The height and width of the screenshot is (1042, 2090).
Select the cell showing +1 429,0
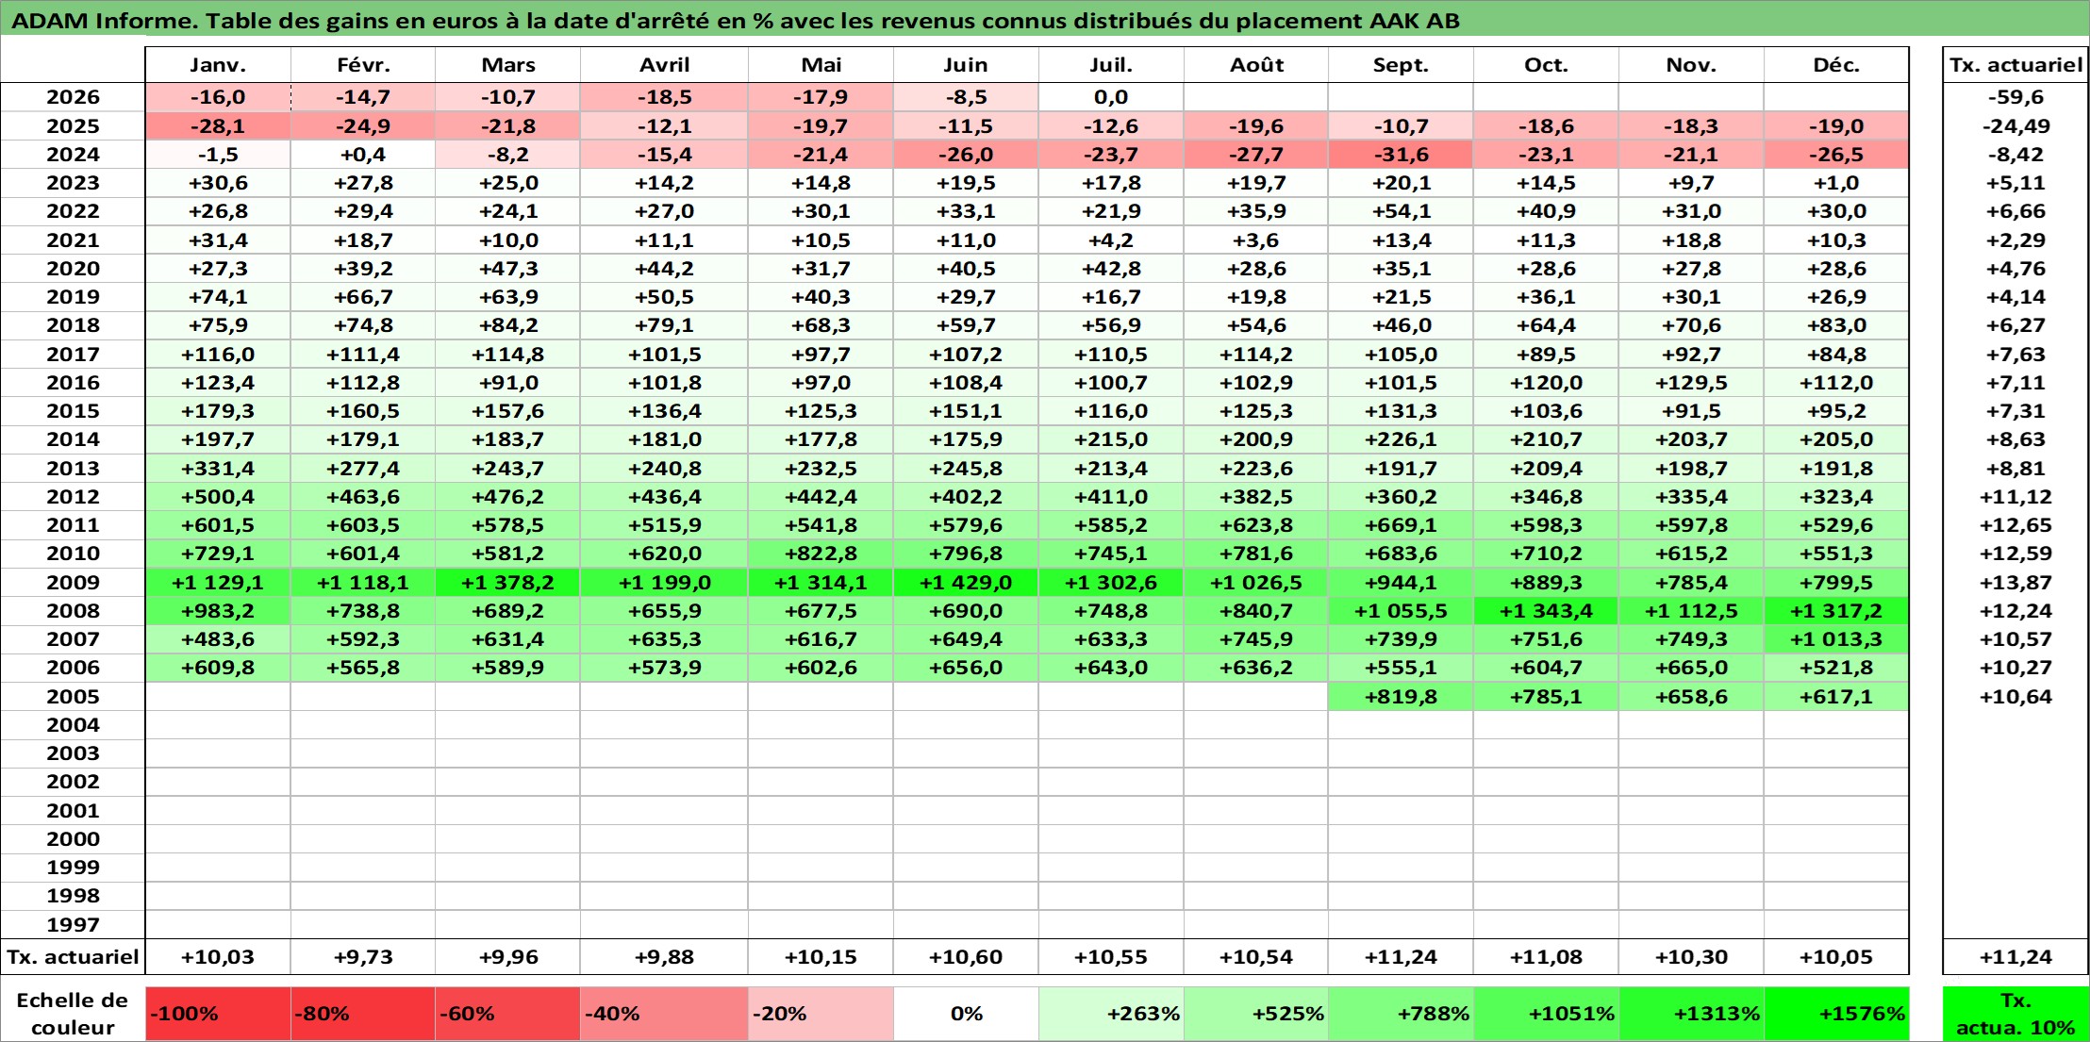(x=966, y=583)
